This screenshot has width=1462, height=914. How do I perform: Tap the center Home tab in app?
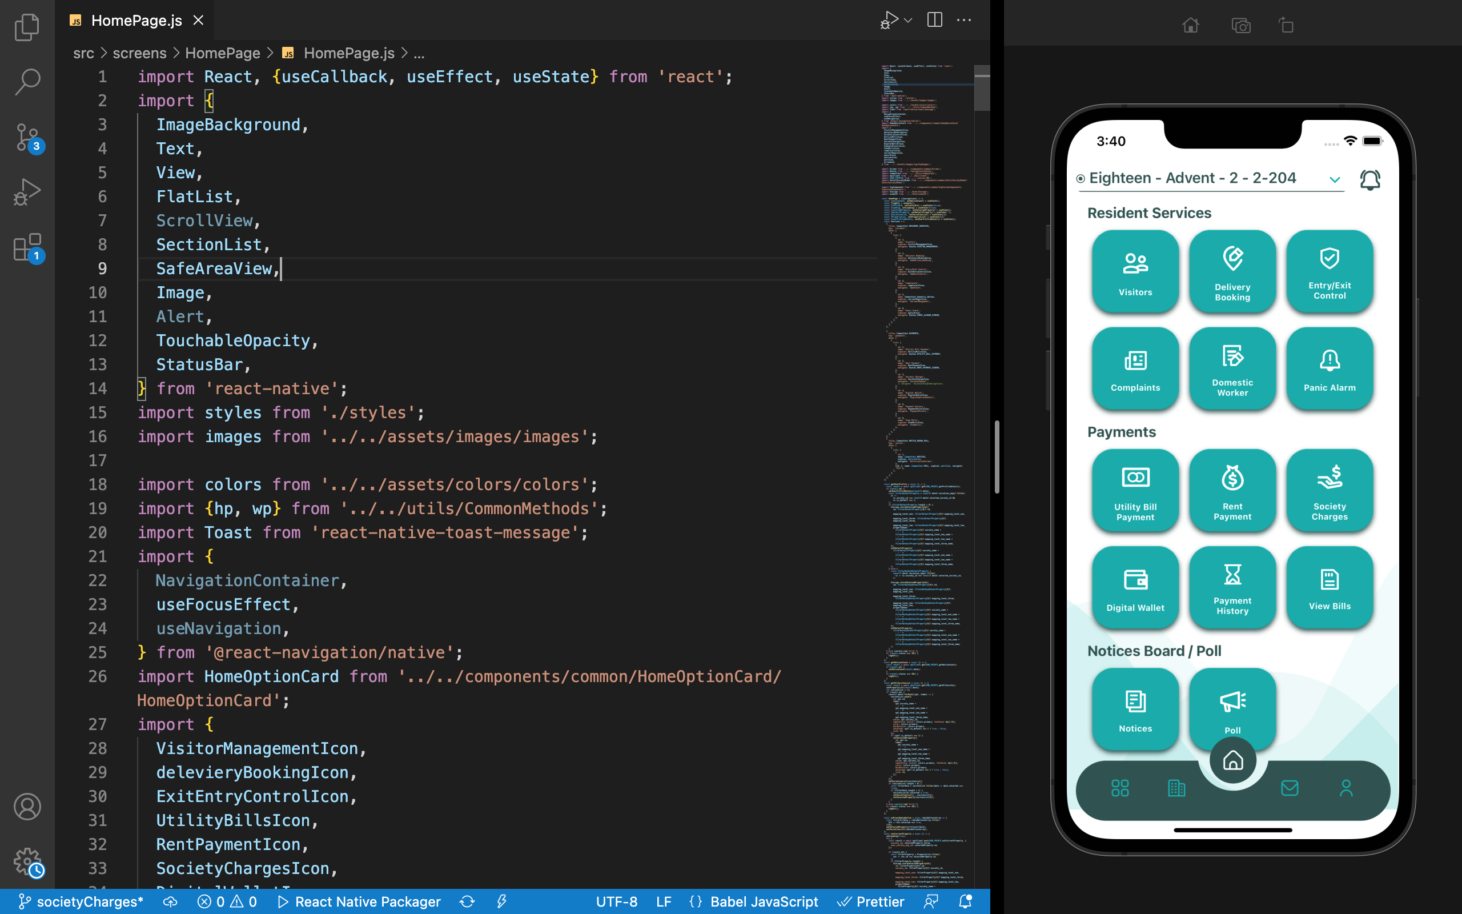coord(1232,760)
